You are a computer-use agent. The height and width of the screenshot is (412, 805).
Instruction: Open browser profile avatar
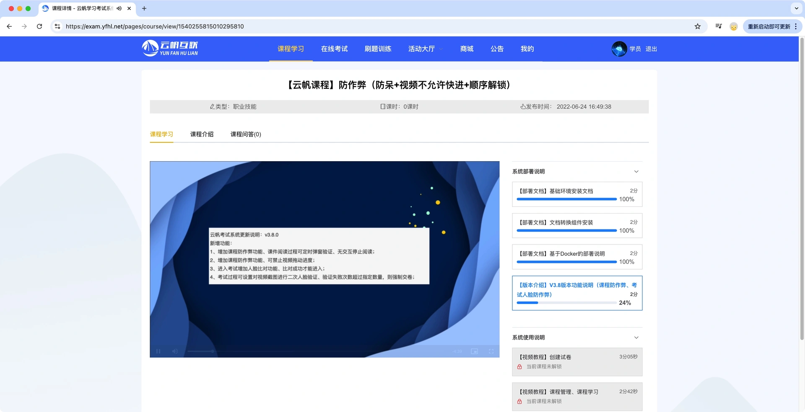pos(734,26)
